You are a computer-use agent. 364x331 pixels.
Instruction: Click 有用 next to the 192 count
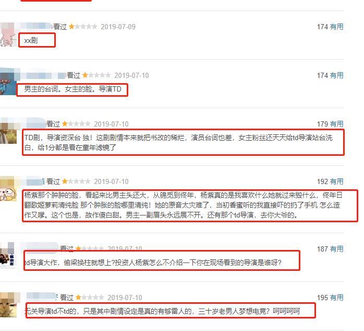336,181
